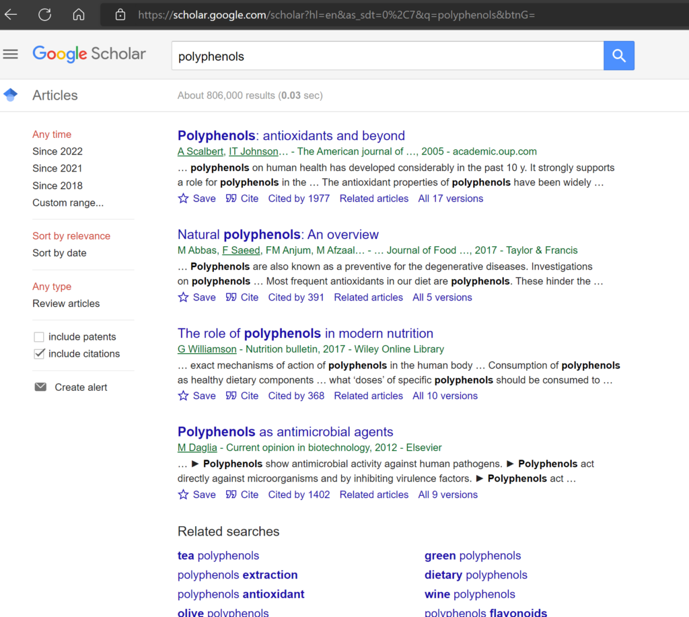Open Cited by 1977 link

point(299,198)
